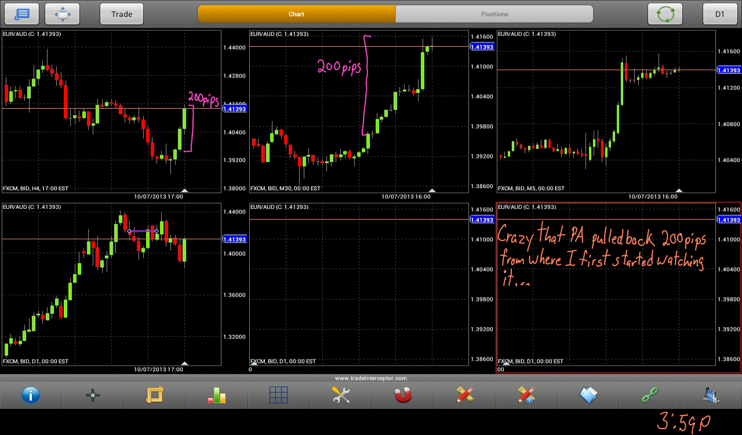Select the M30 EUR/AUD chart panel
742x435 pixels.
click(359, 111)
